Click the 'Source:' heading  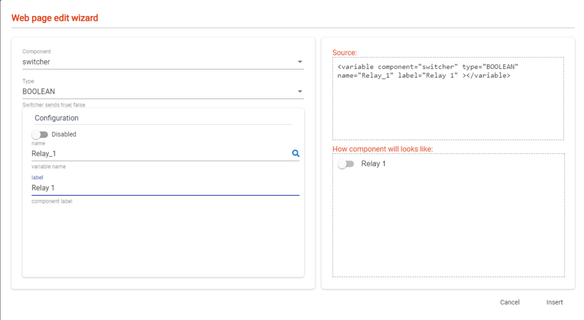pyautogui.click(x=344, y=53)
